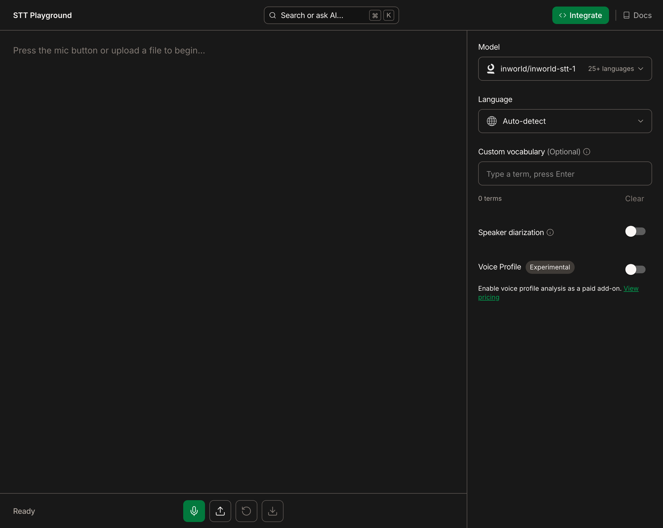663x528 pixels.
Task: Click the K shortcut key badge
Action: [x=389, y=15]
